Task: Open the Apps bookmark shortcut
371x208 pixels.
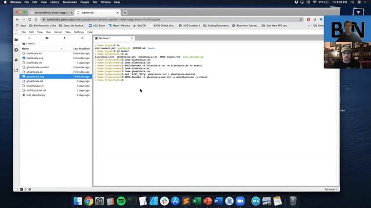Action: (x=21, y=25)
